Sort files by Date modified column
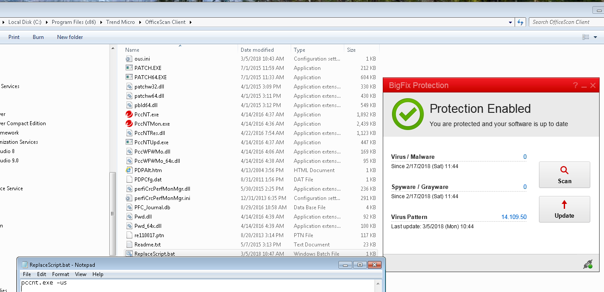This screenshot has width=604, height=292. point(265,50)
